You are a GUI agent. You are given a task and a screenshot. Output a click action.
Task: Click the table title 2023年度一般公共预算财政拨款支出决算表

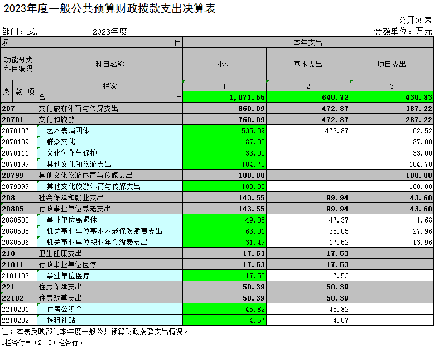pos(110,8)
